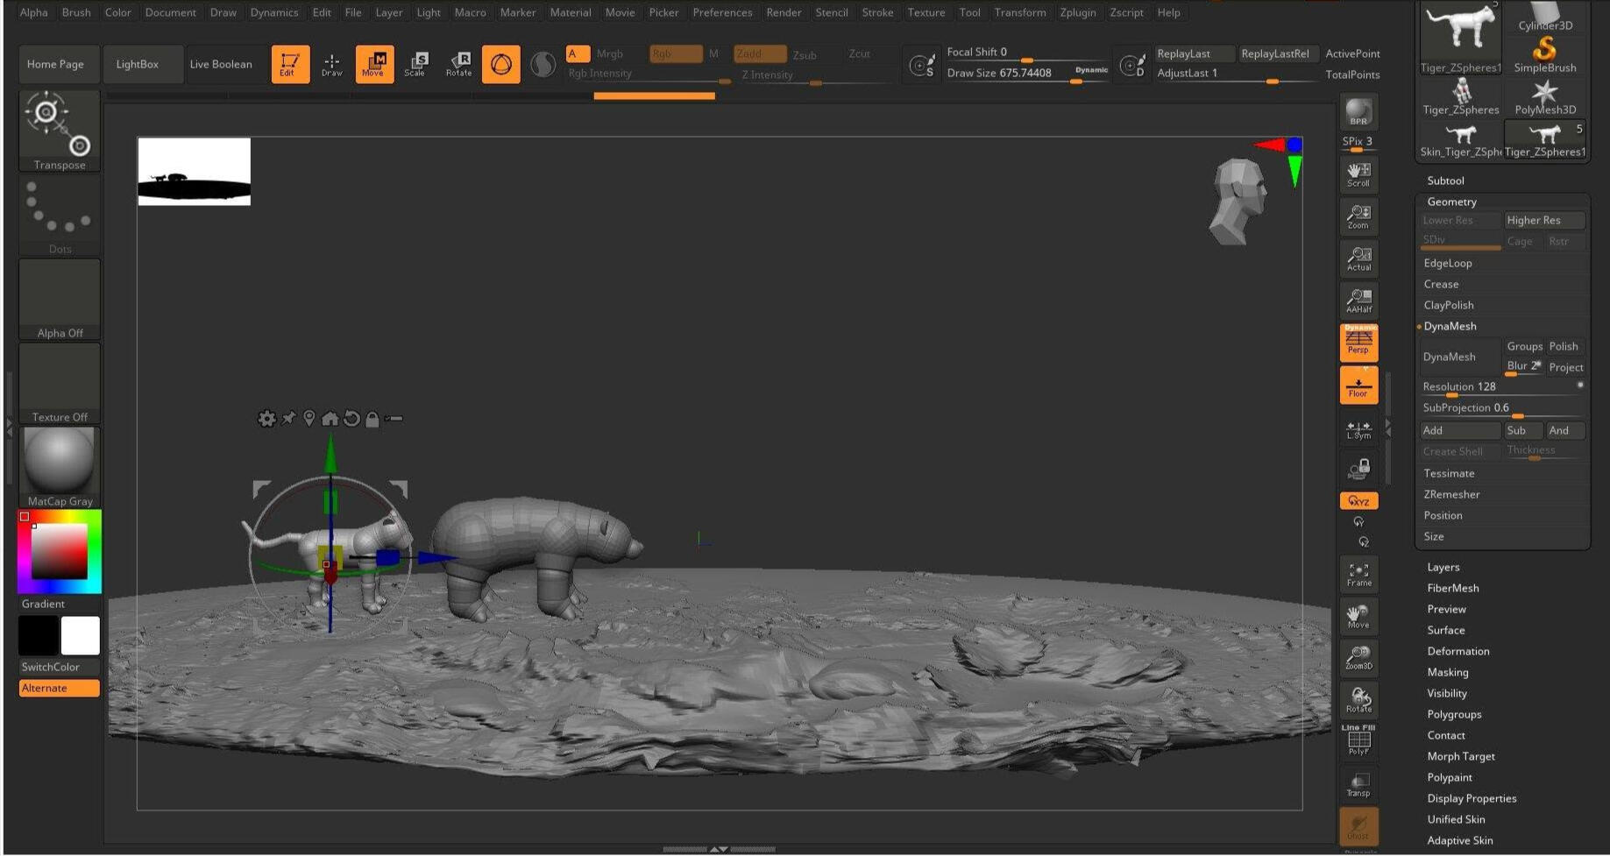The image size is (1610, 856).
Task: Pick a color in the color picker square
Action: coord(60,551)
